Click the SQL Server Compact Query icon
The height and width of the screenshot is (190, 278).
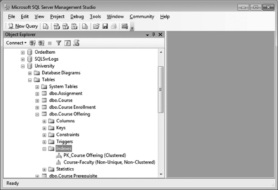[85, 26]
